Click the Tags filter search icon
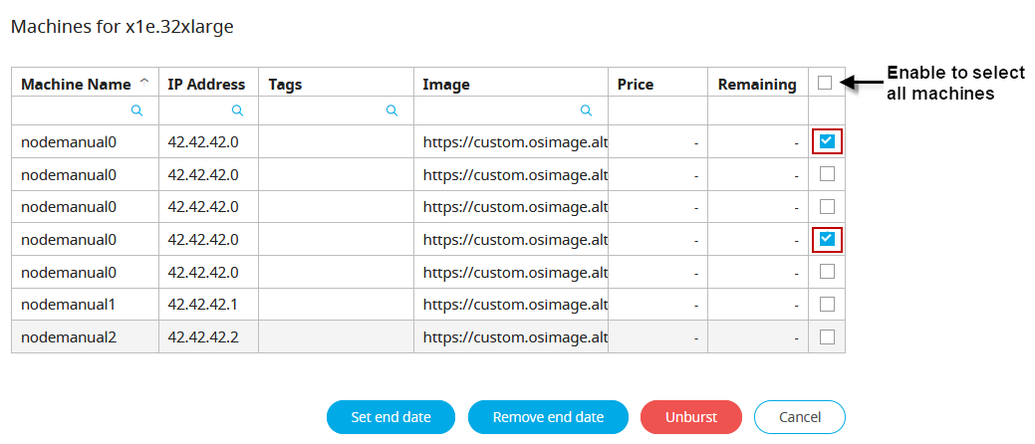Viewport: 1035px width, 444px height. click(x=392, y=111)
